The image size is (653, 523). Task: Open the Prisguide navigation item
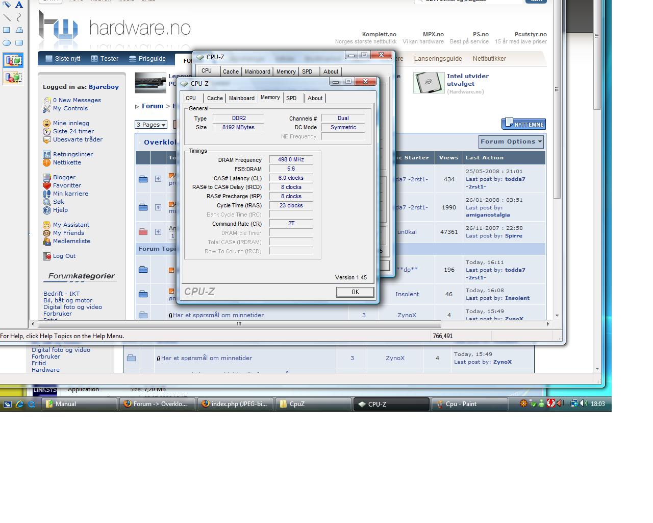tap(147, 59)
